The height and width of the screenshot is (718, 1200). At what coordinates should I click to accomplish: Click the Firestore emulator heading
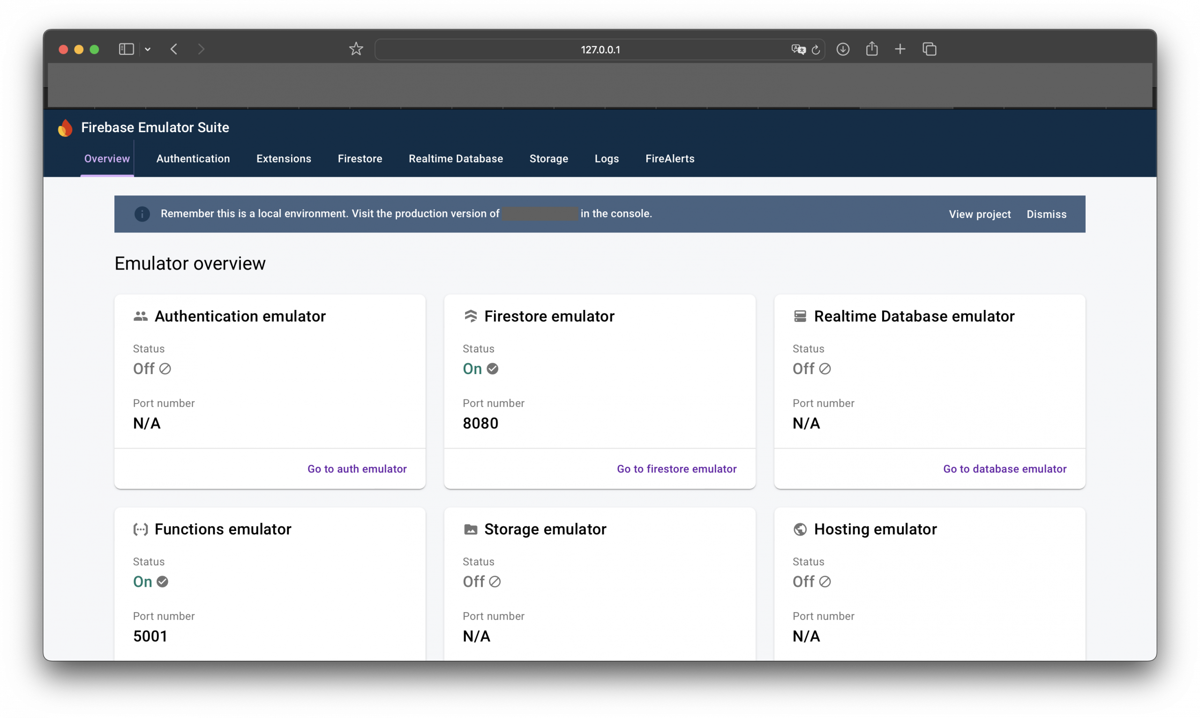[549, 316]
